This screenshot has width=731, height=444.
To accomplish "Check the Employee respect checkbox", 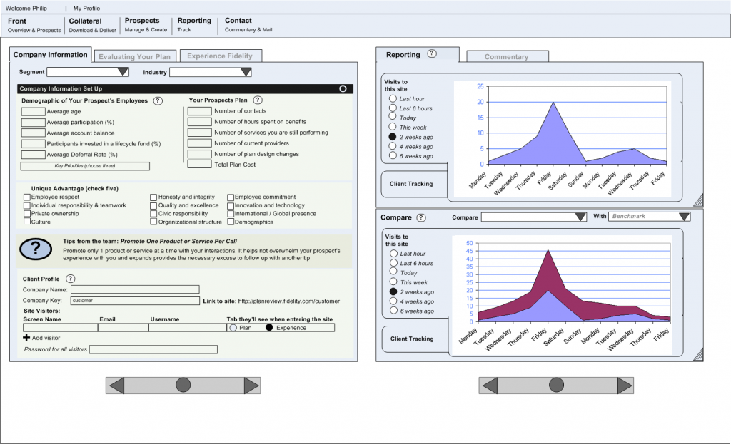I will pyautogui.click(x=27, y=197).
